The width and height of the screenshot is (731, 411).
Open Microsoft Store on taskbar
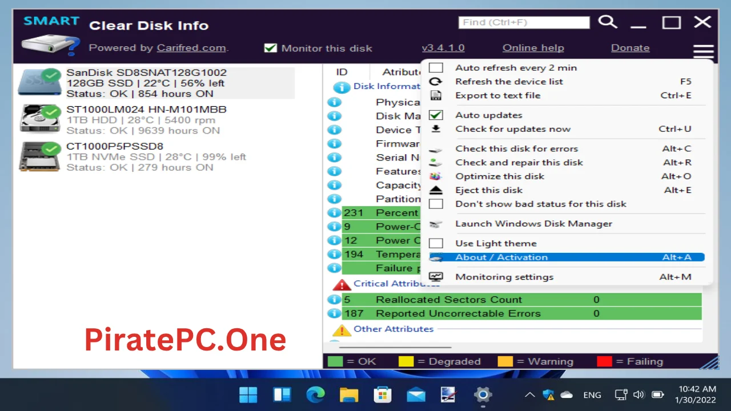382,394
